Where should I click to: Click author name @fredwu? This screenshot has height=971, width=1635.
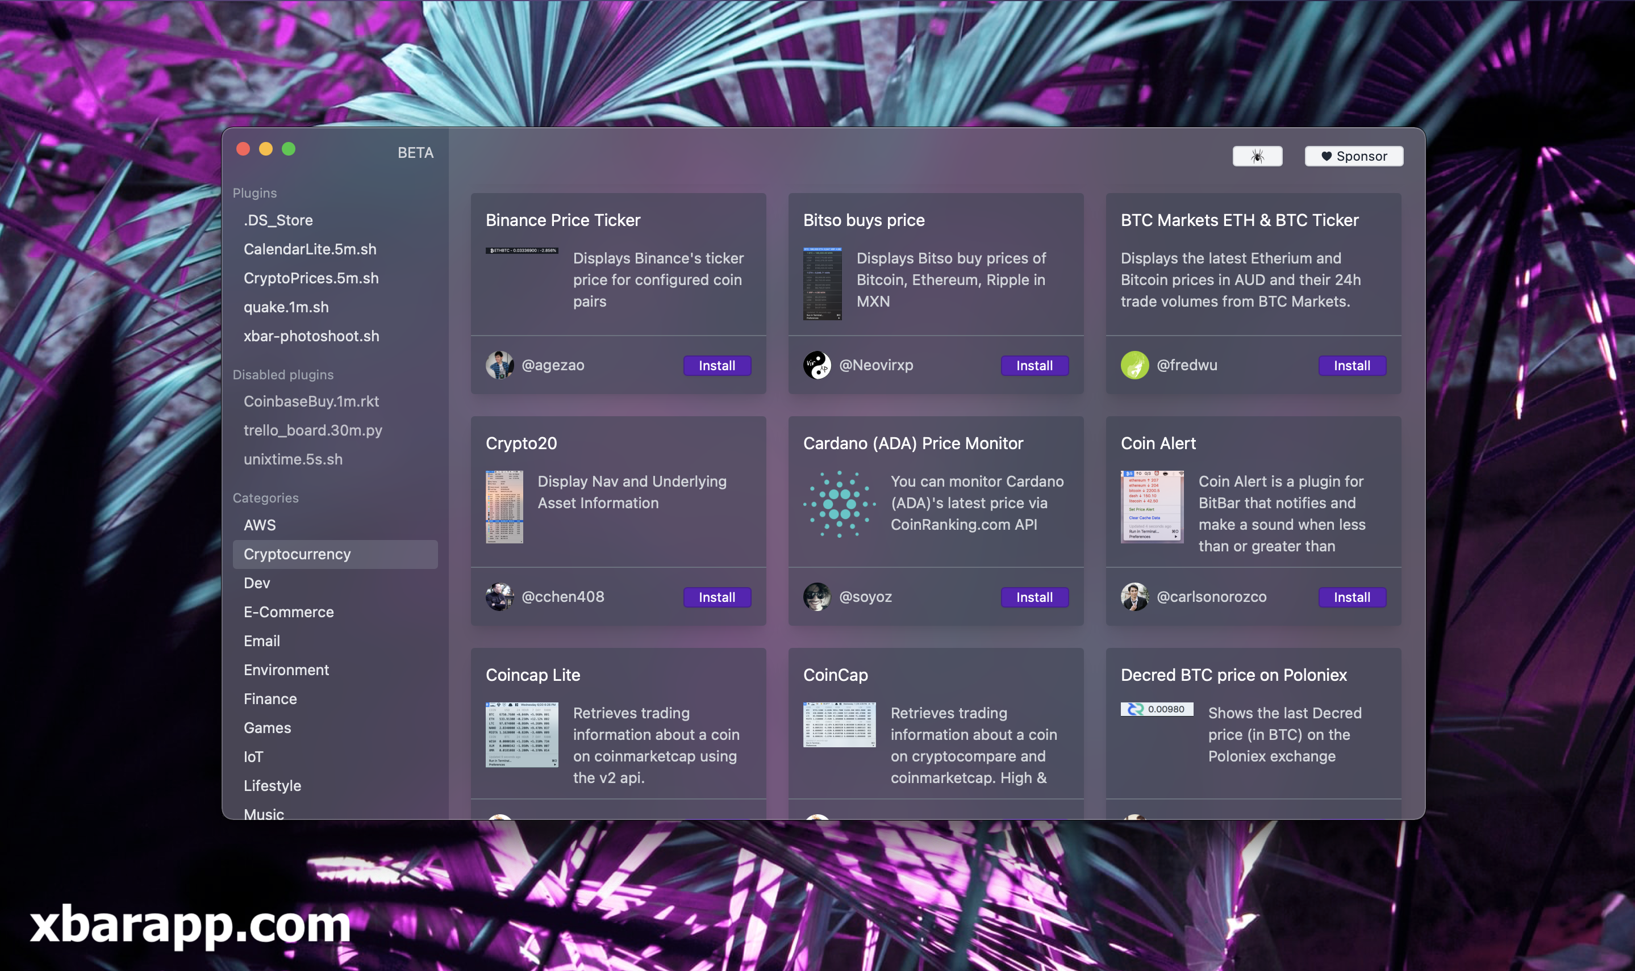[1187, 365]
